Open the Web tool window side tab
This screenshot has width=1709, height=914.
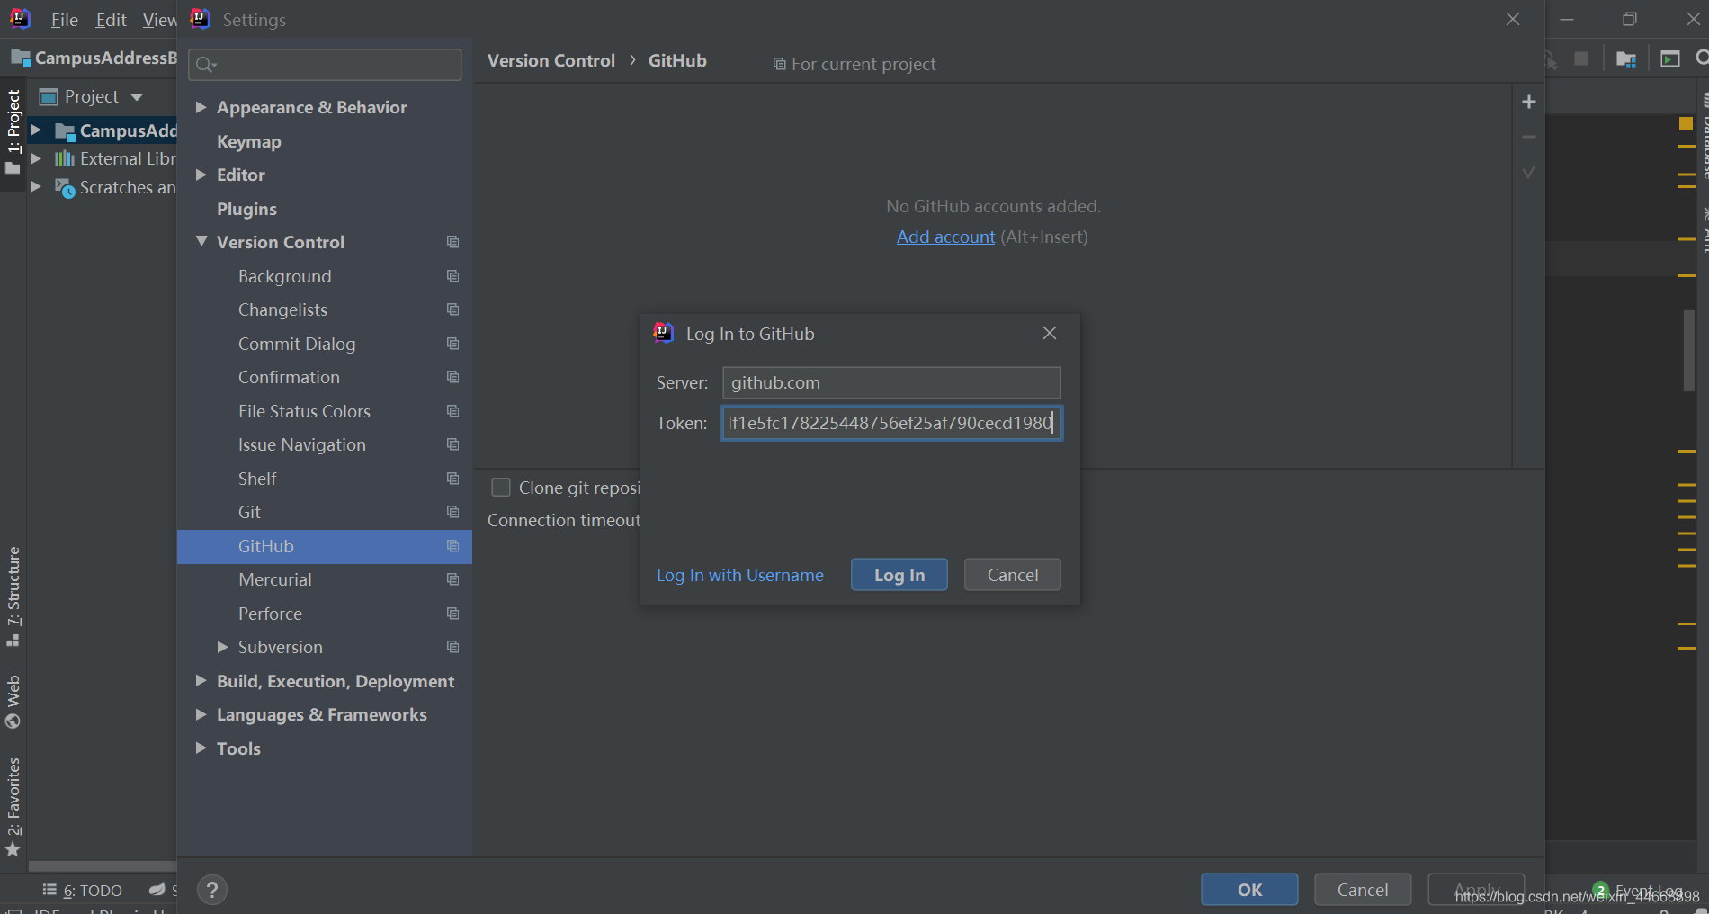(13, 702)
